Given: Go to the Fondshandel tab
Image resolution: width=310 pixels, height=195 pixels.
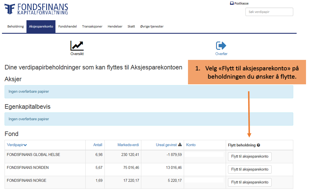Looking at the screenshot, I should (67, 26).
